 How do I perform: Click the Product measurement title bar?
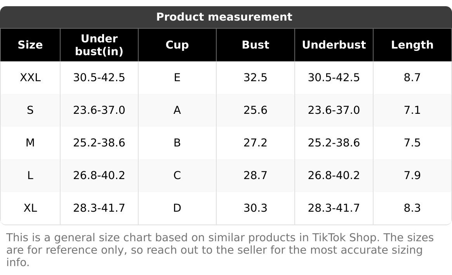[224, 17]
